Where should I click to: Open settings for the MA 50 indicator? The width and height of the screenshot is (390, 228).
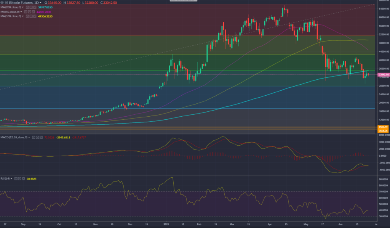tap(29, 12)
